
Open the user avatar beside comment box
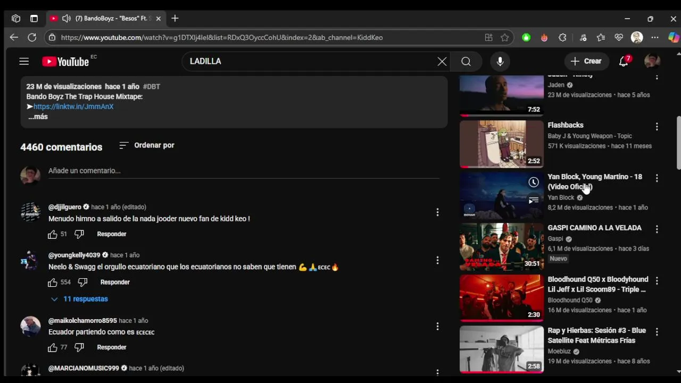[x=30, y=175]
